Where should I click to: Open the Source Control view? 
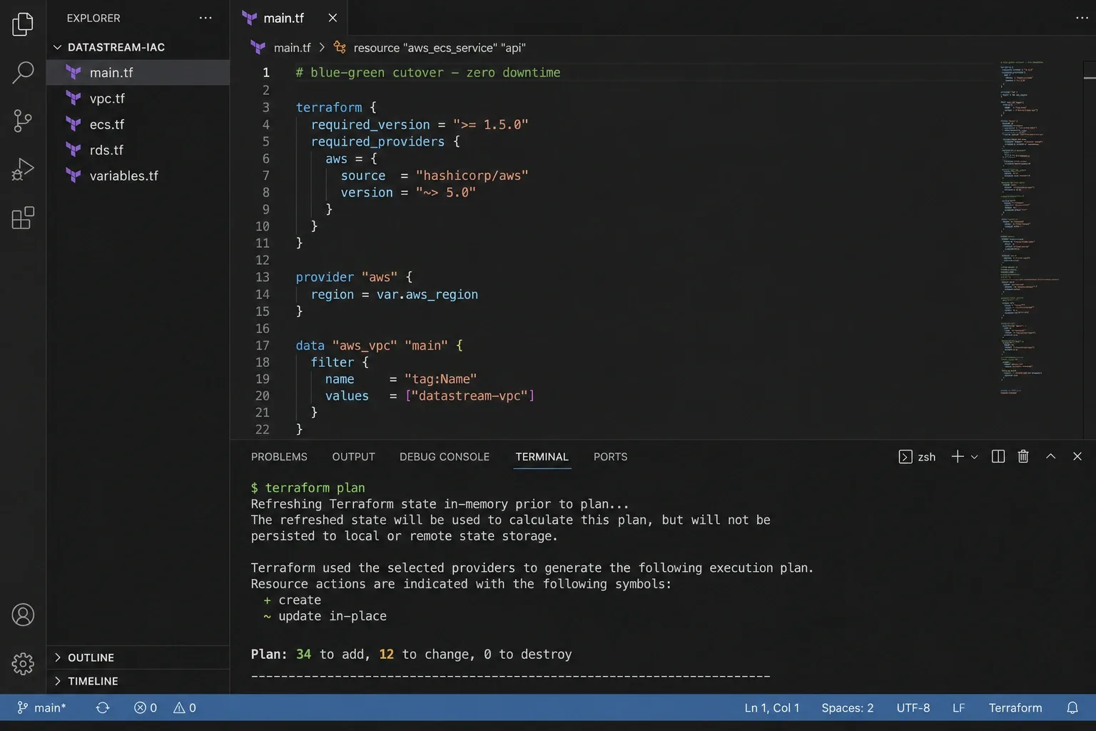[23, 121]
